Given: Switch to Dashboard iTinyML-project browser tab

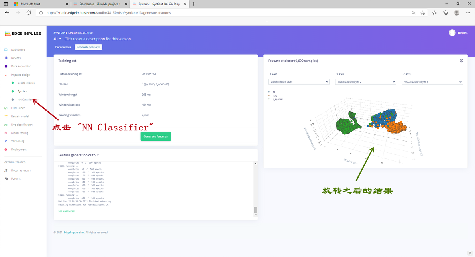Looking at the screenshot, I should [x=100, y=4].
